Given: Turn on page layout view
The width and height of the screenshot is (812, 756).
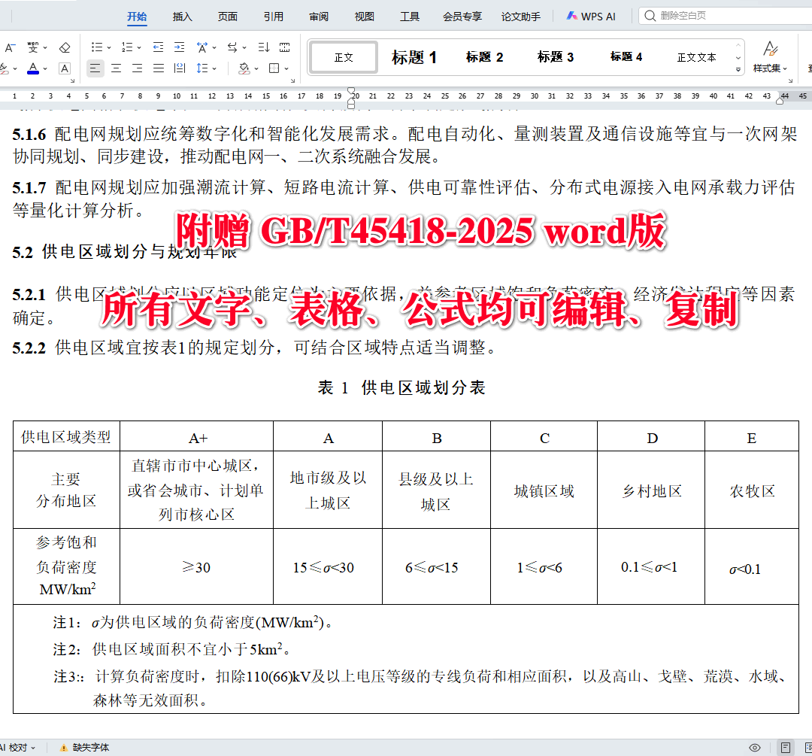Looking at the screenshot, I should (x=786, y=747).
